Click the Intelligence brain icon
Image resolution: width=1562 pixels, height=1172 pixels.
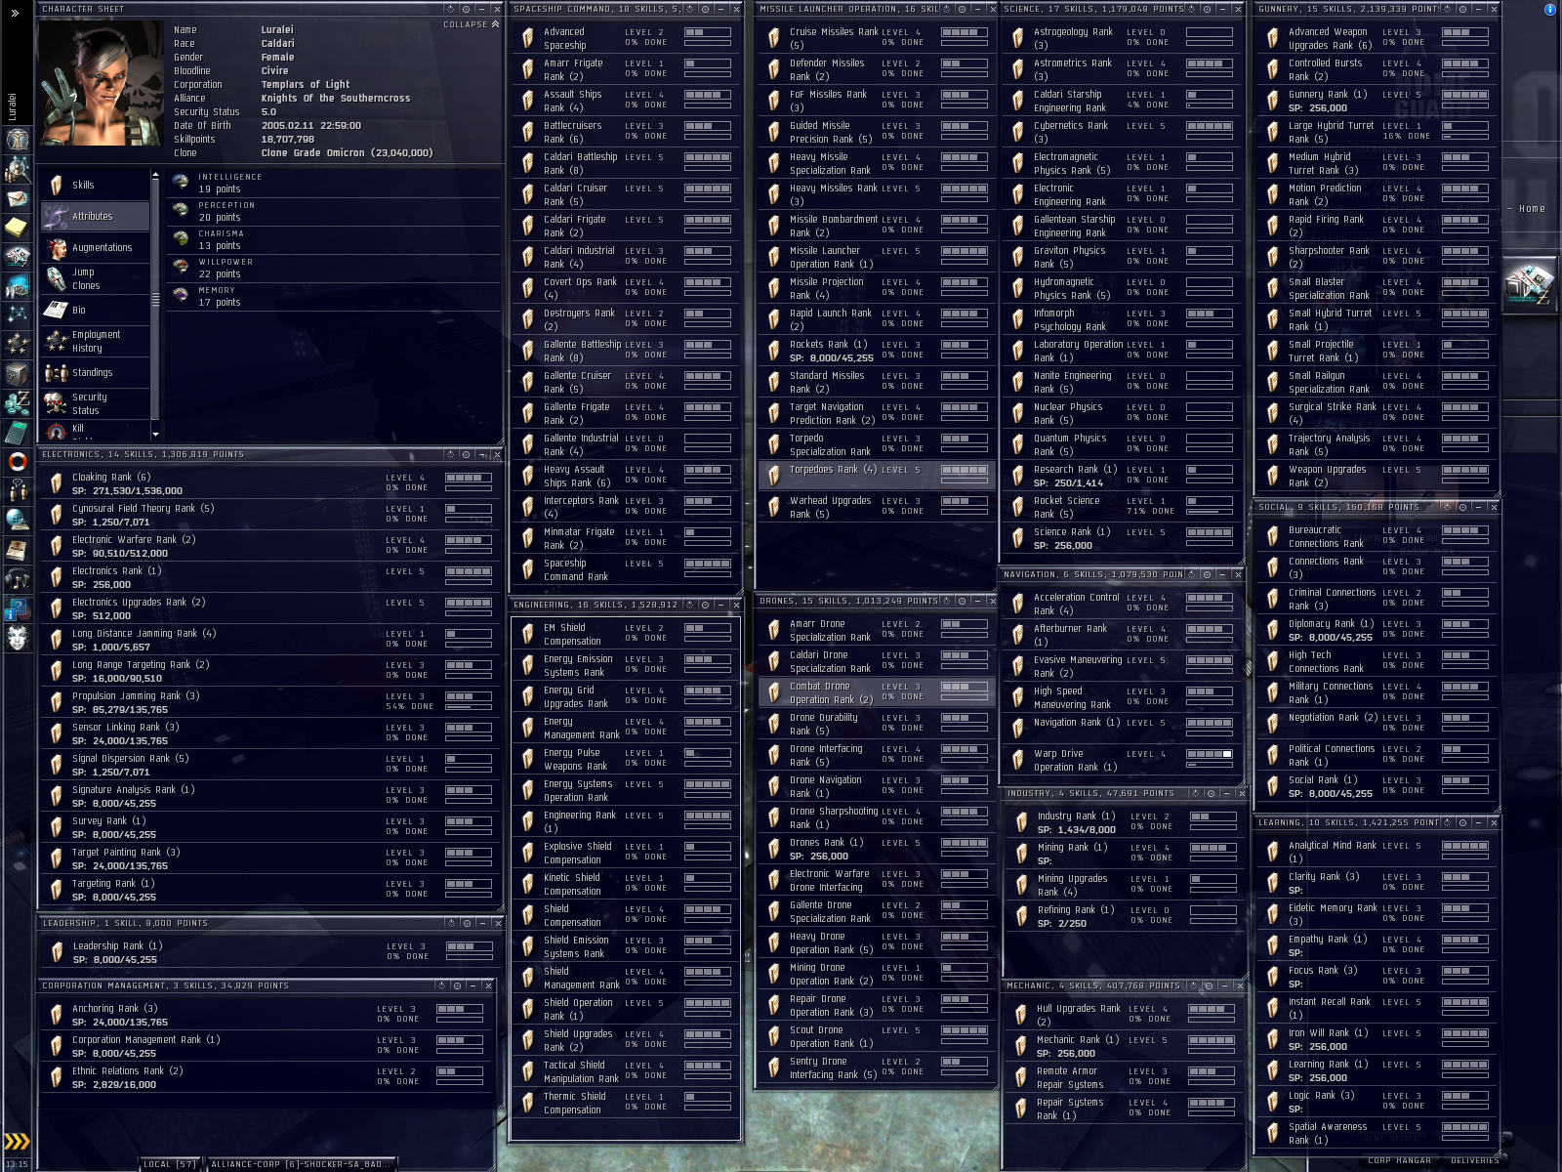click(x=181, y=183)
